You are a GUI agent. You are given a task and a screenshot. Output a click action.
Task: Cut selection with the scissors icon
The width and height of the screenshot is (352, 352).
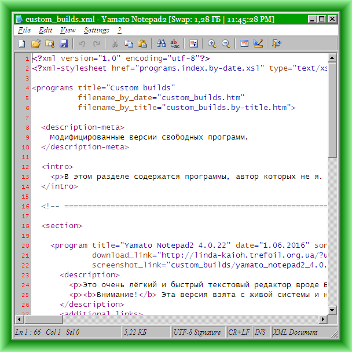tap(115, 43)
